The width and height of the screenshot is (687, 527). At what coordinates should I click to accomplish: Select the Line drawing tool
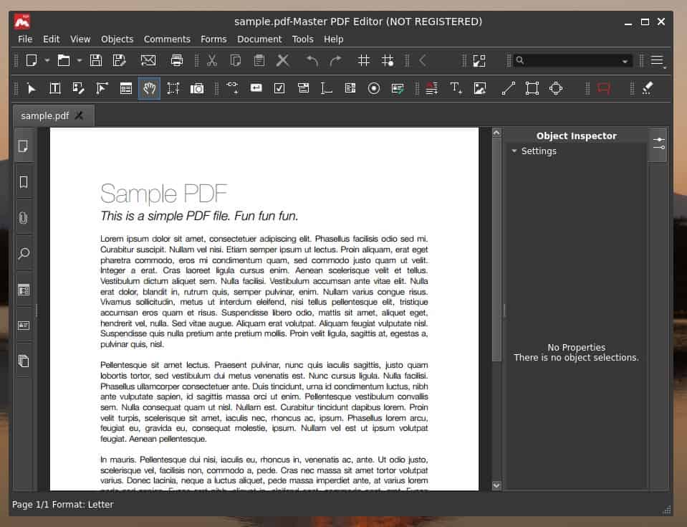507,88
